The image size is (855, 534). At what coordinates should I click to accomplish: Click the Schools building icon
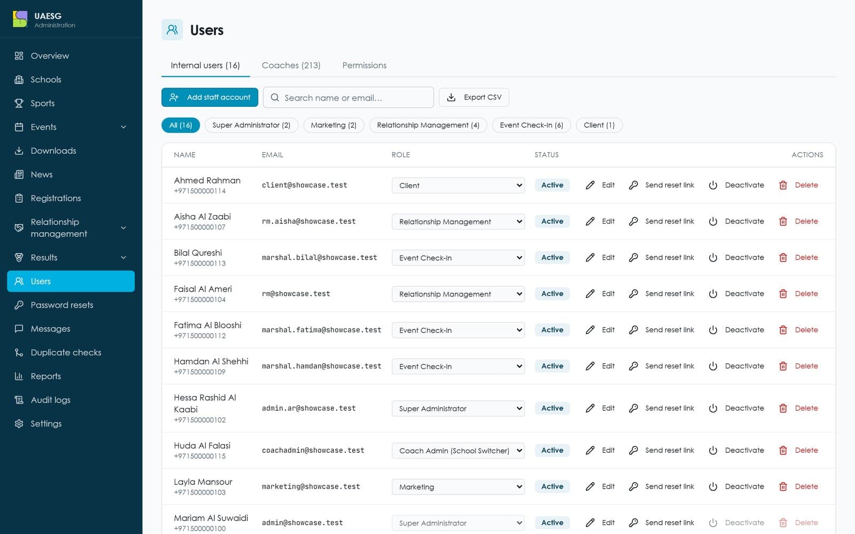pos(19,80)
